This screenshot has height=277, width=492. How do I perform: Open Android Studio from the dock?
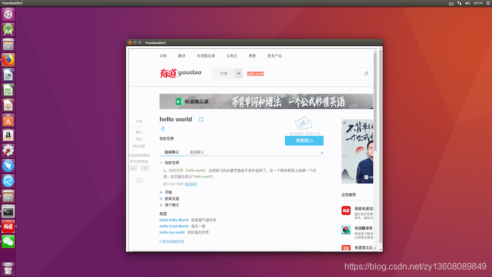tap(8, 30)
